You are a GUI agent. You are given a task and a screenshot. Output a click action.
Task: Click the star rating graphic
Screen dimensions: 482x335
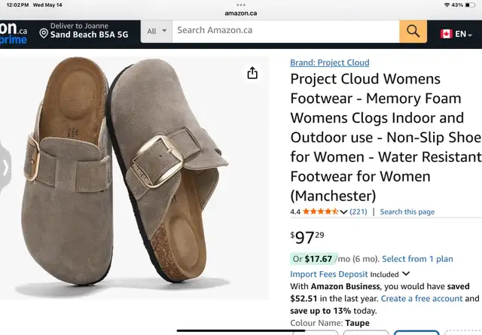[320, 212]
